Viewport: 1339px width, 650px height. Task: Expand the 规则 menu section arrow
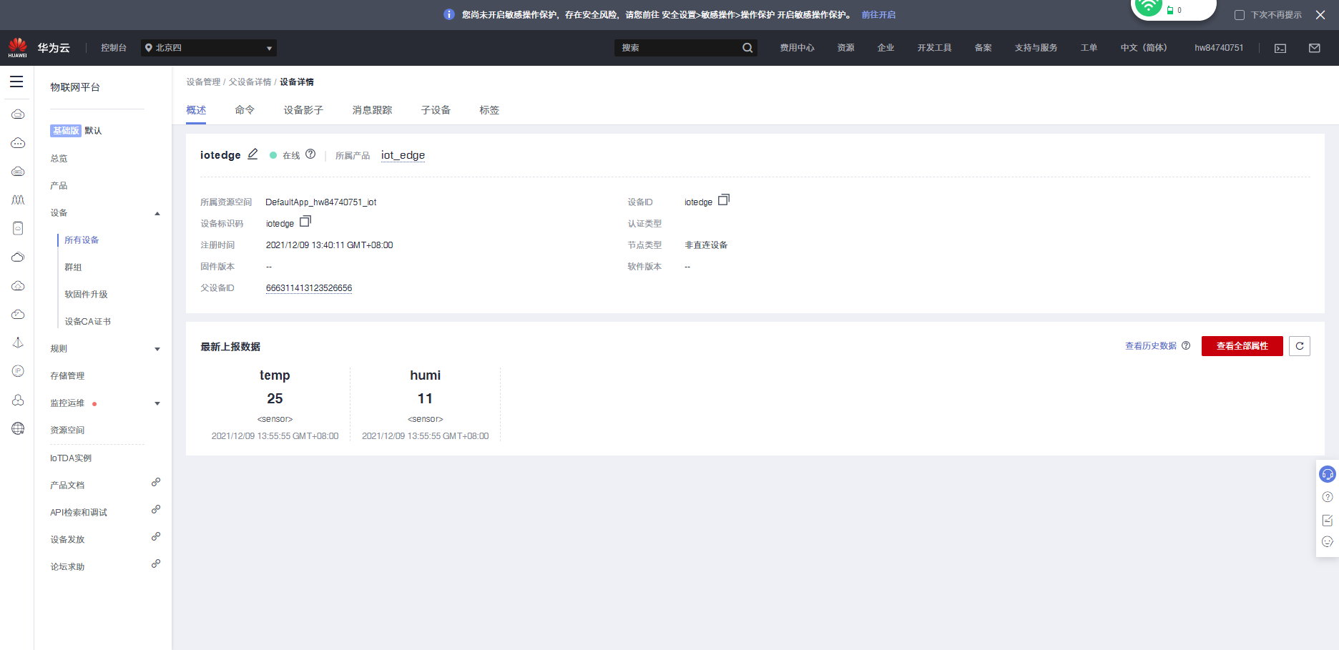[157, 349]
